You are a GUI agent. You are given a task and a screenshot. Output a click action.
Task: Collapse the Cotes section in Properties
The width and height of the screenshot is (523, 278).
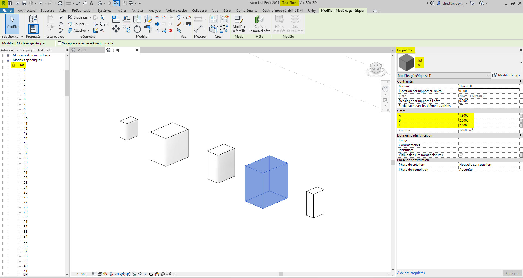pyautogui.click(x=520, y=111)
